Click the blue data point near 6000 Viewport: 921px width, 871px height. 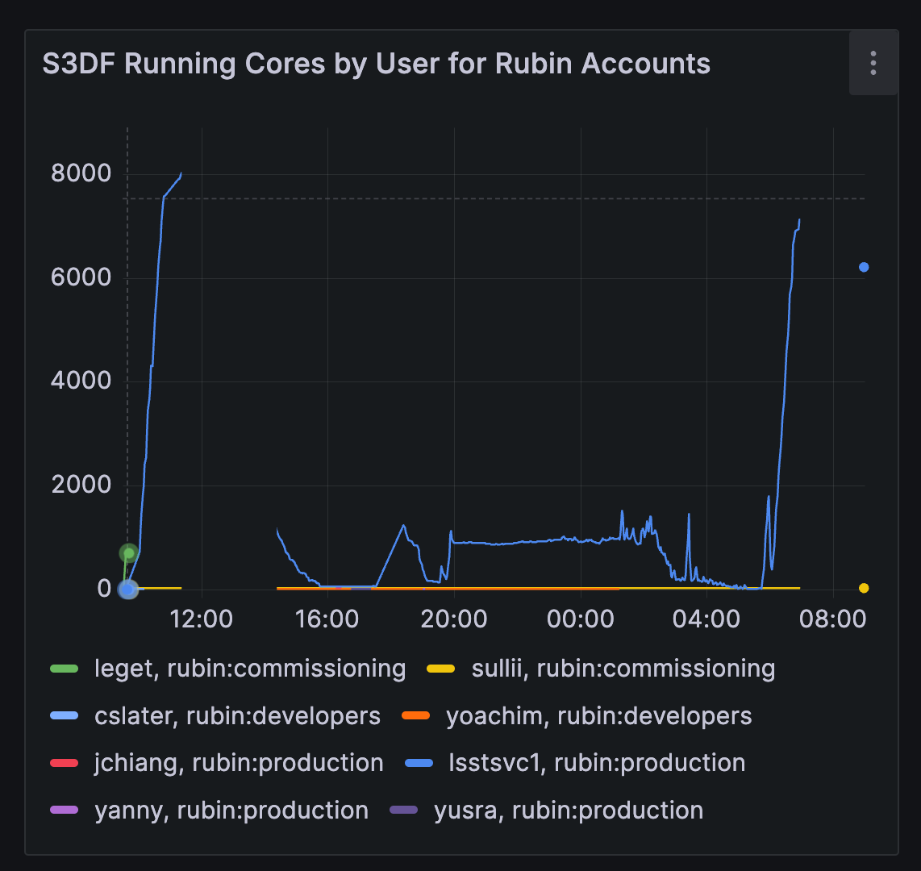tap(864, 267)
